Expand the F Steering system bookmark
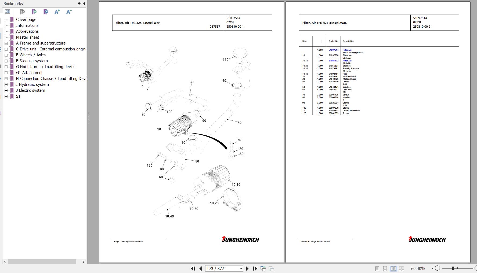The image size is (477, 273). 6,61
